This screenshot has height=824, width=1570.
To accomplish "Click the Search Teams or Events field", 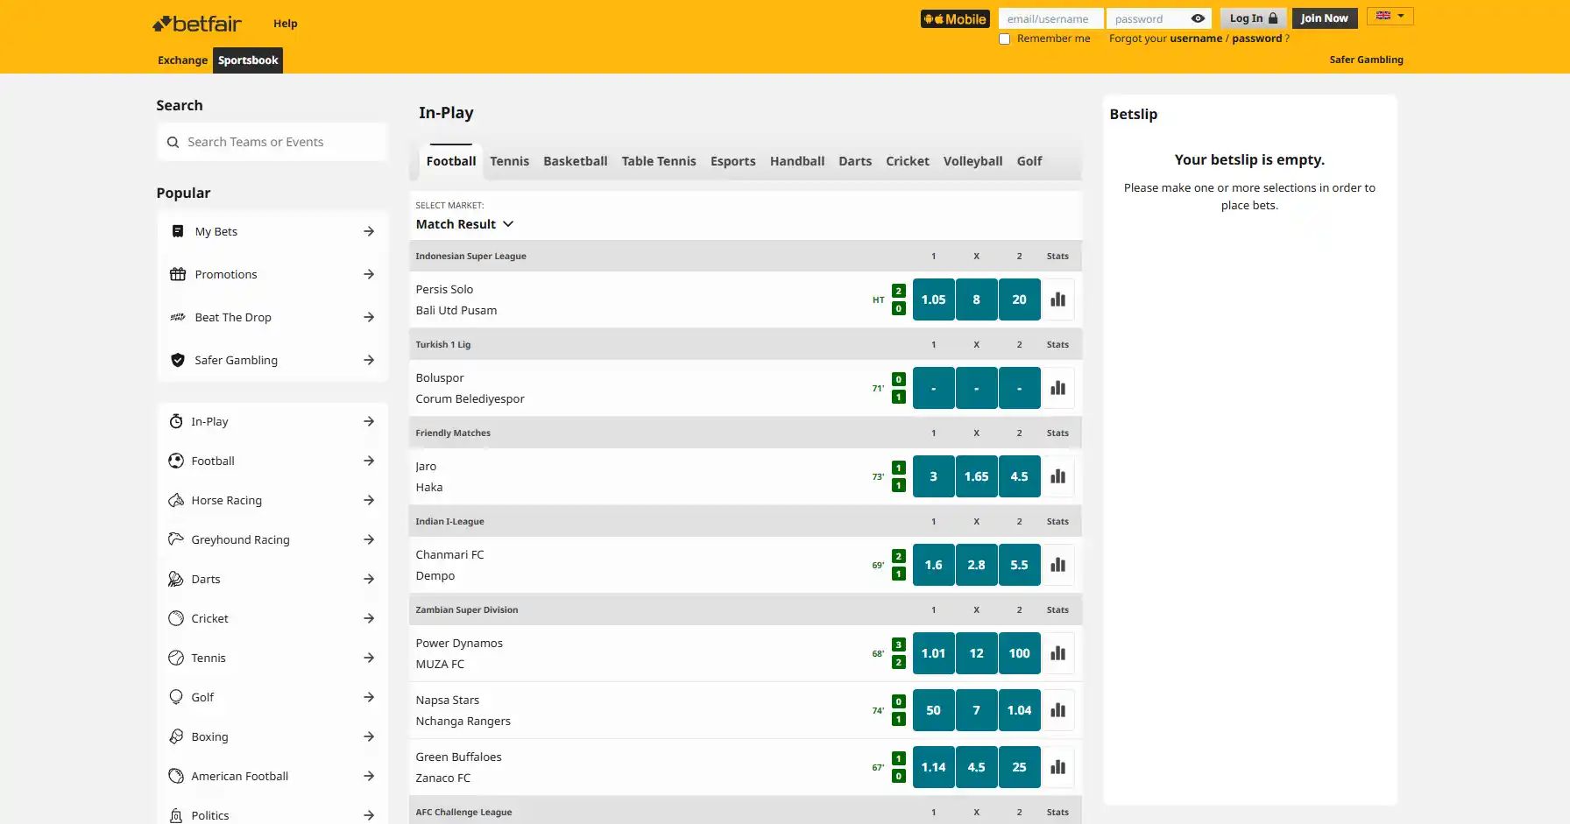I will tap(272, 142).
